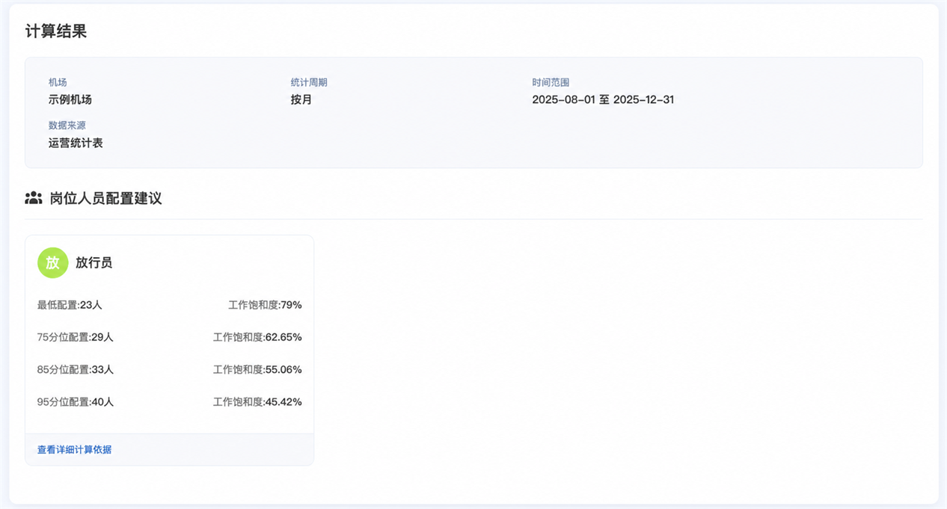
Task: Select the date range 2025-08-01 至 2025-12-31
Action: (603, 99)
